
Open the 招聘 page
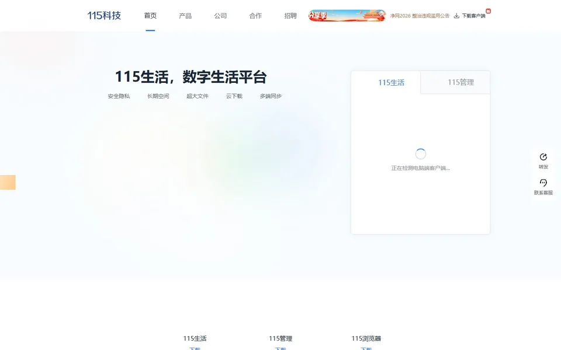point(290,16)
